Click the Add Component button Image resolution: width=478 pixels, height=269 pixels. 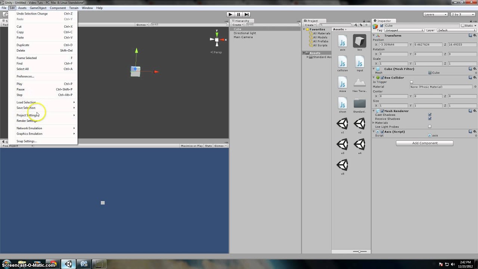425,143
